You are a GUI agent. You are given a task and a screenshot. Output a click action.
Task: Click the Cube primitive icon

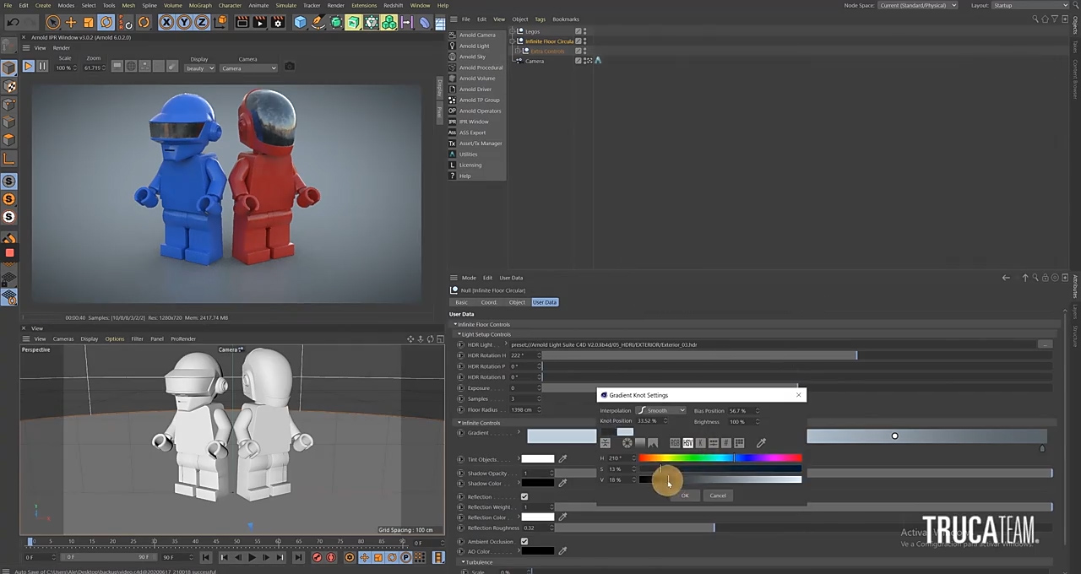coord(300,23)
